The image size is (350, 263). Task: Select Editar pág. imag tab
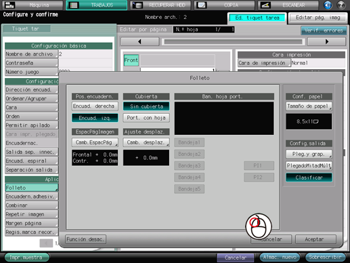318,18
